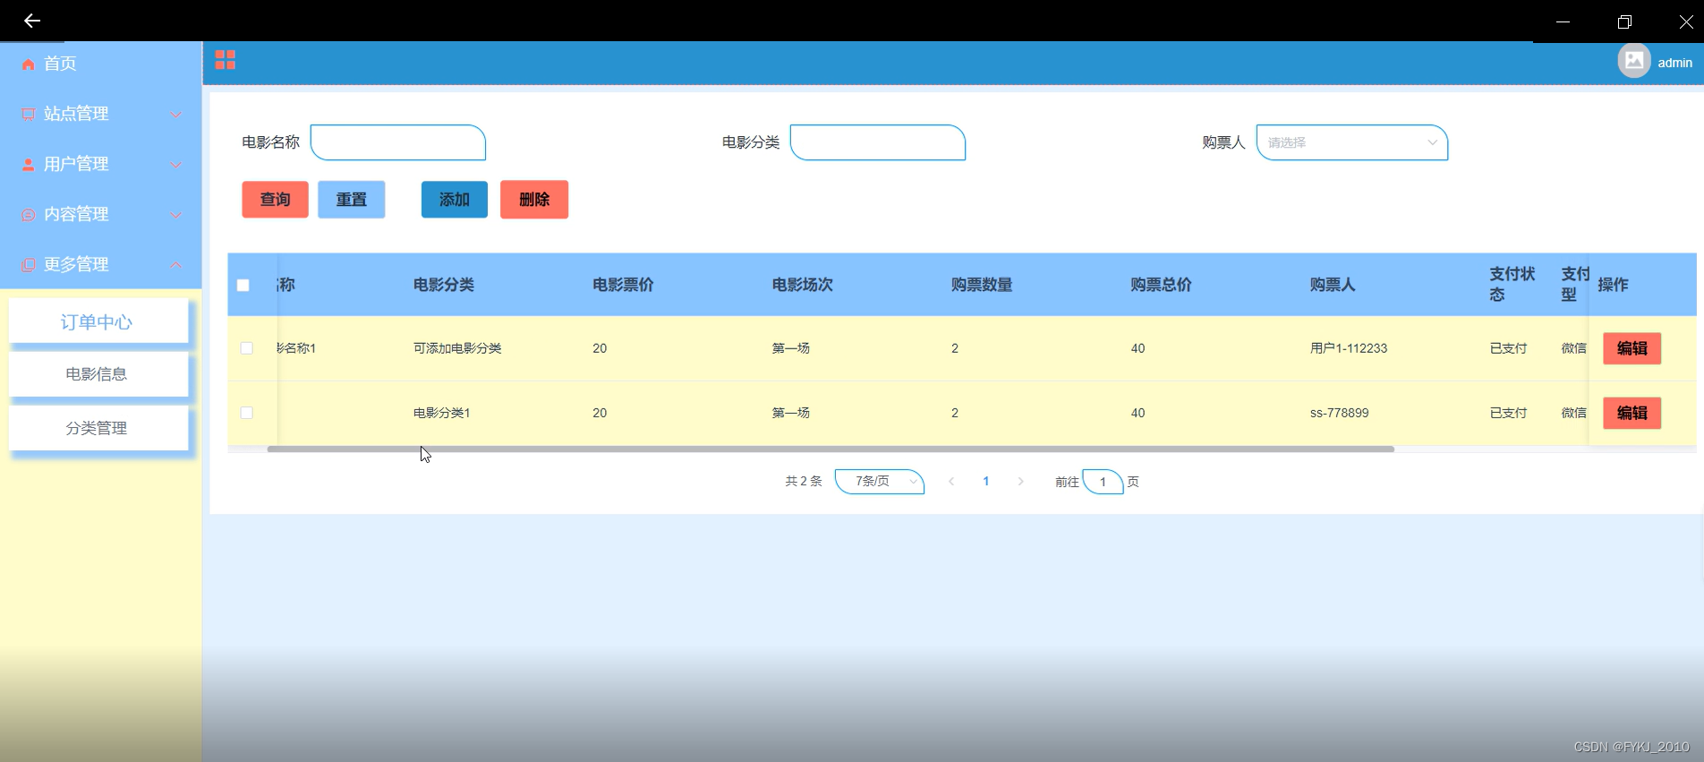Screen dimensions: 1704x762
Task: Click the 站点管理 monitor icon
Action: pyautogui.click(x=29, y=115)
